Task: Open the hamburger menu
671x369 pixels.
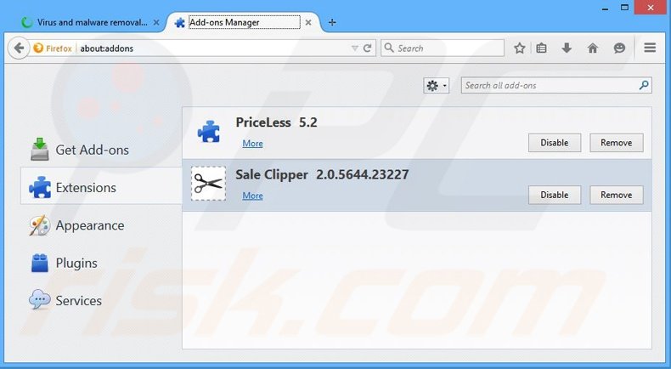Action: click(x=650, y=48)
